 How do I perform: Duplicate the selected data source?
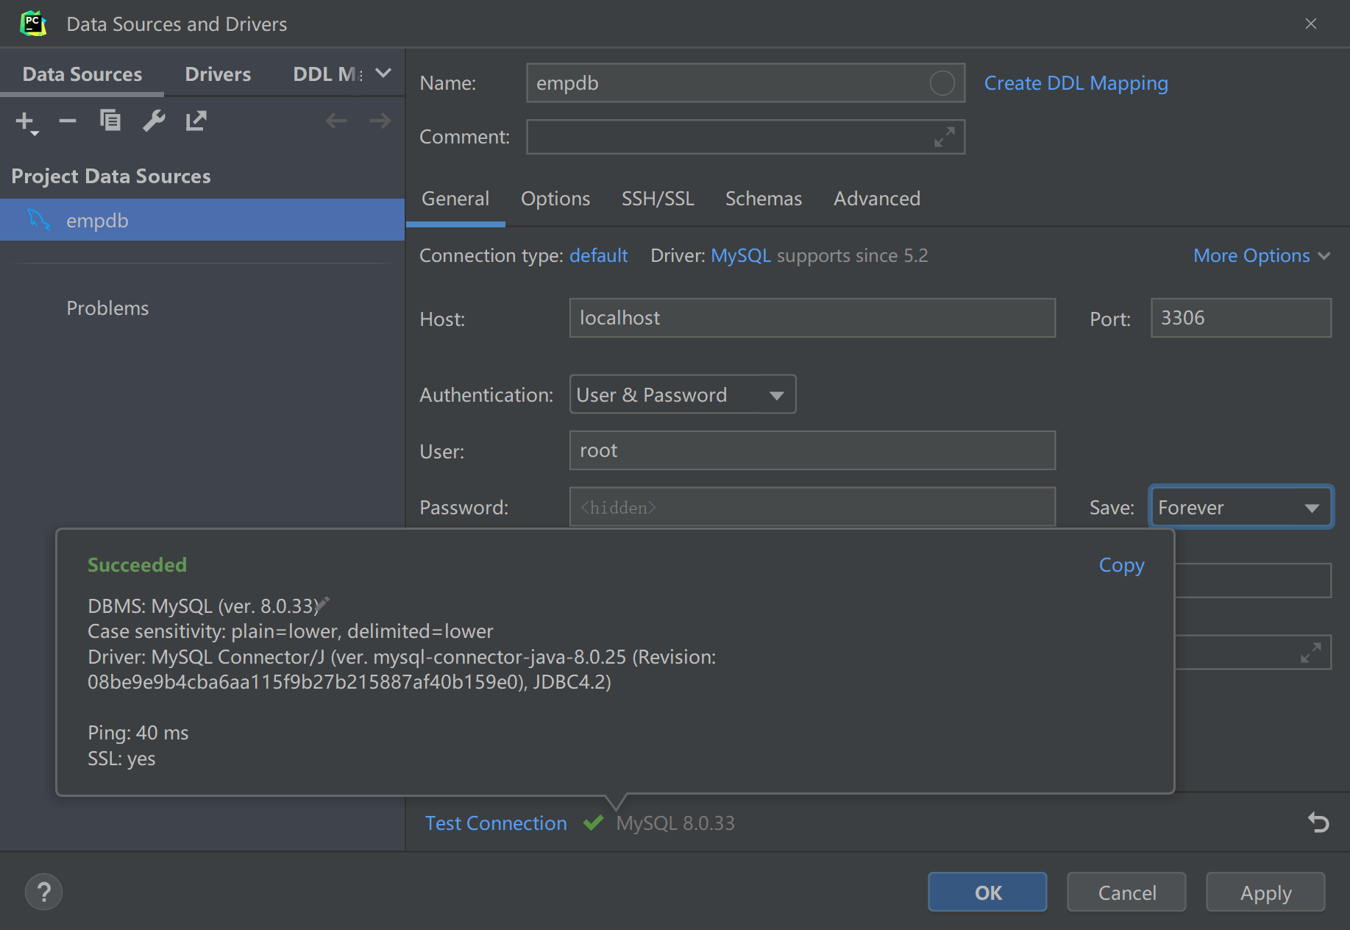pyautogui.click(x=110, y=120)
